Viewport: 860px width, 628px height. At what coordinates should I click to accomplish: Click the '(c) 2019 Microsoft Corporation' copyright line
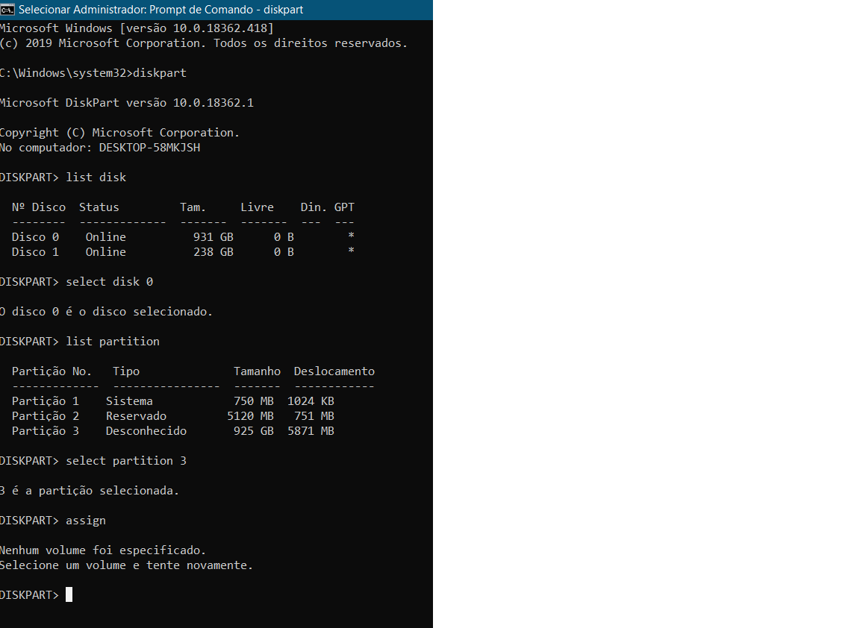pyautogui.click(x=204, y=43)
